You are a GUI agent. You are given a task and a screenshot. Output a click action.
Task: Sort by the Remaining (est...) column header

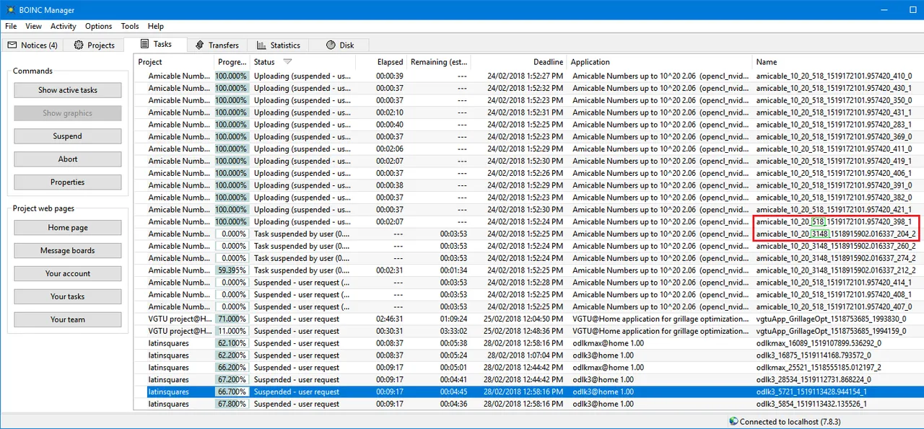click(x=439, y=62)
